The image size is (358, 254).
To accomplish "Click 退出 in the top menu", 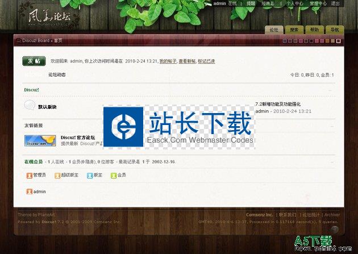I will [335, 3].
